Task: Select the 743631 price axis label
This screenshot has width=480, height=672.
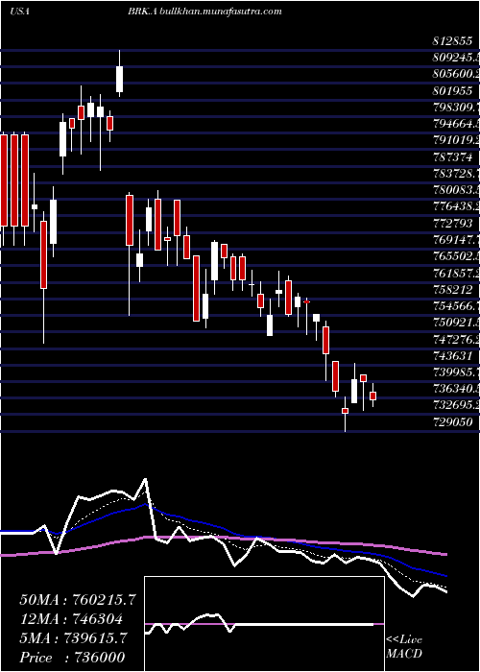Action: (452, 356)
